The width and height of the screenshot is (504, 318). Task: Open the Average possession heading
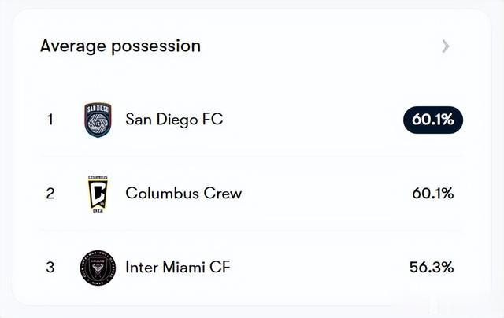[120, 46]
